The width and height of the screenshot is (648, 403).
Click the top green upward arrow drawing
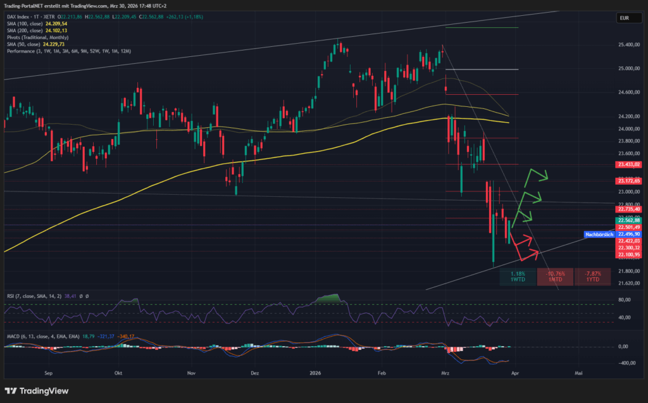536,175
